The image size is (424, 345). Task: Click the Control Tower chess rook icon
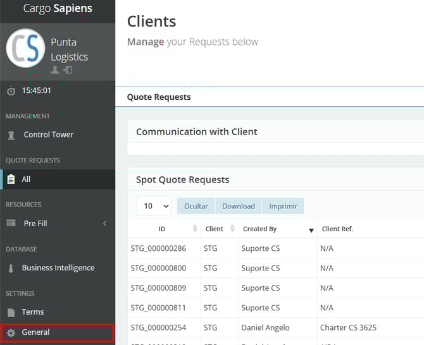coord(11,135)
